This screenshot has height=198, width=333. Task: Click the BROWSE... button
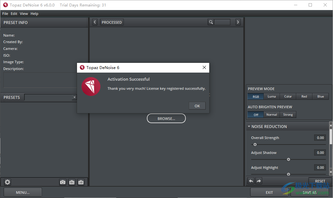(166, 119)
